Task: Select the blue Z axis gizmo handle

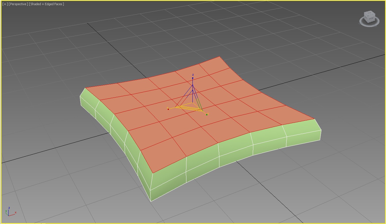Action: click(x=193, y=78)
